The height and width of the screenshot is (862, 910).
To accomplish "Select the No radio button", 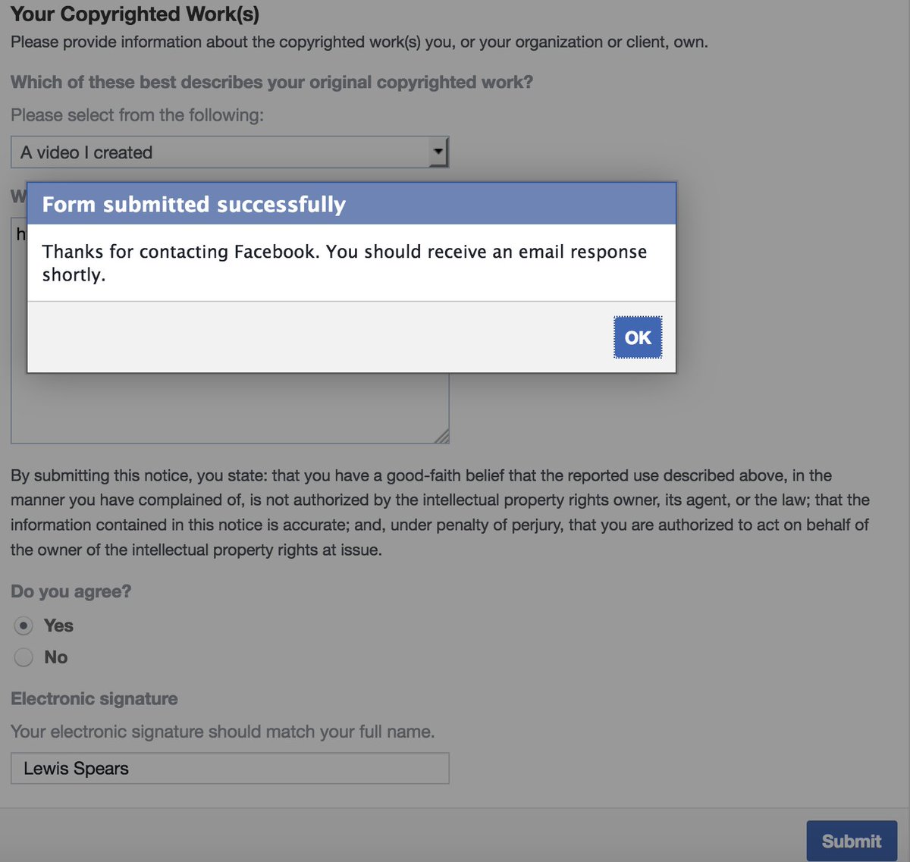I will coord(24,657).
